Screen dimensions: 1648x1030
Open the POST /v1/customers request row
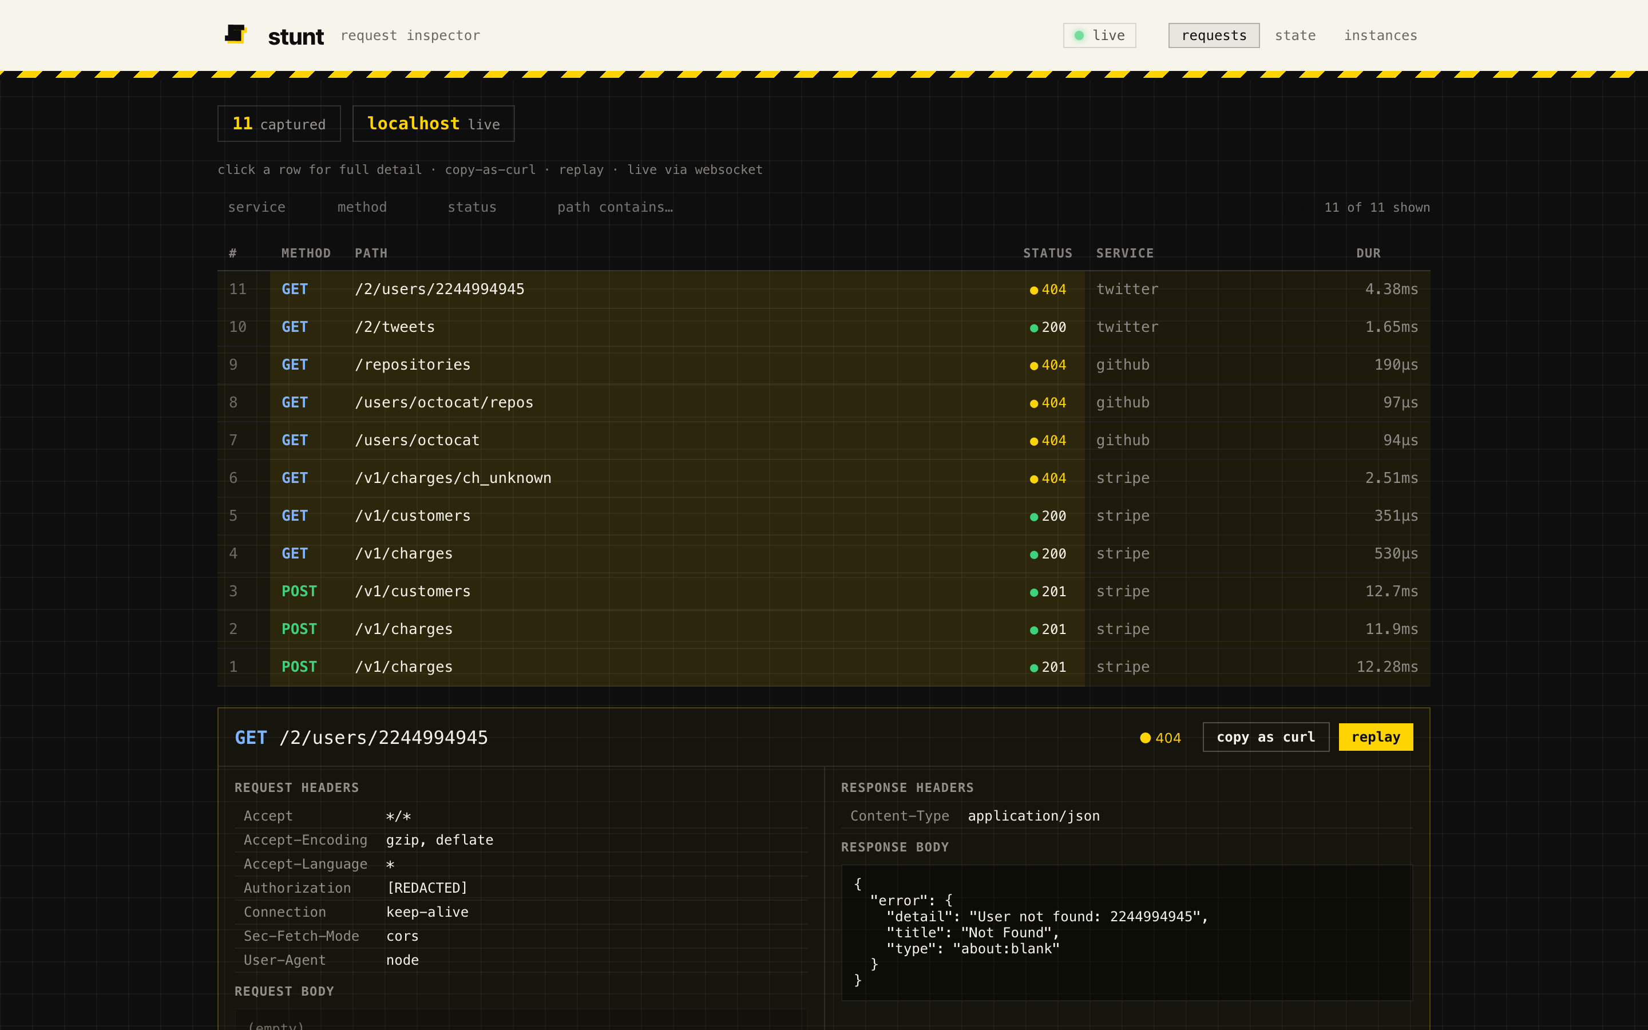point(823,592)
